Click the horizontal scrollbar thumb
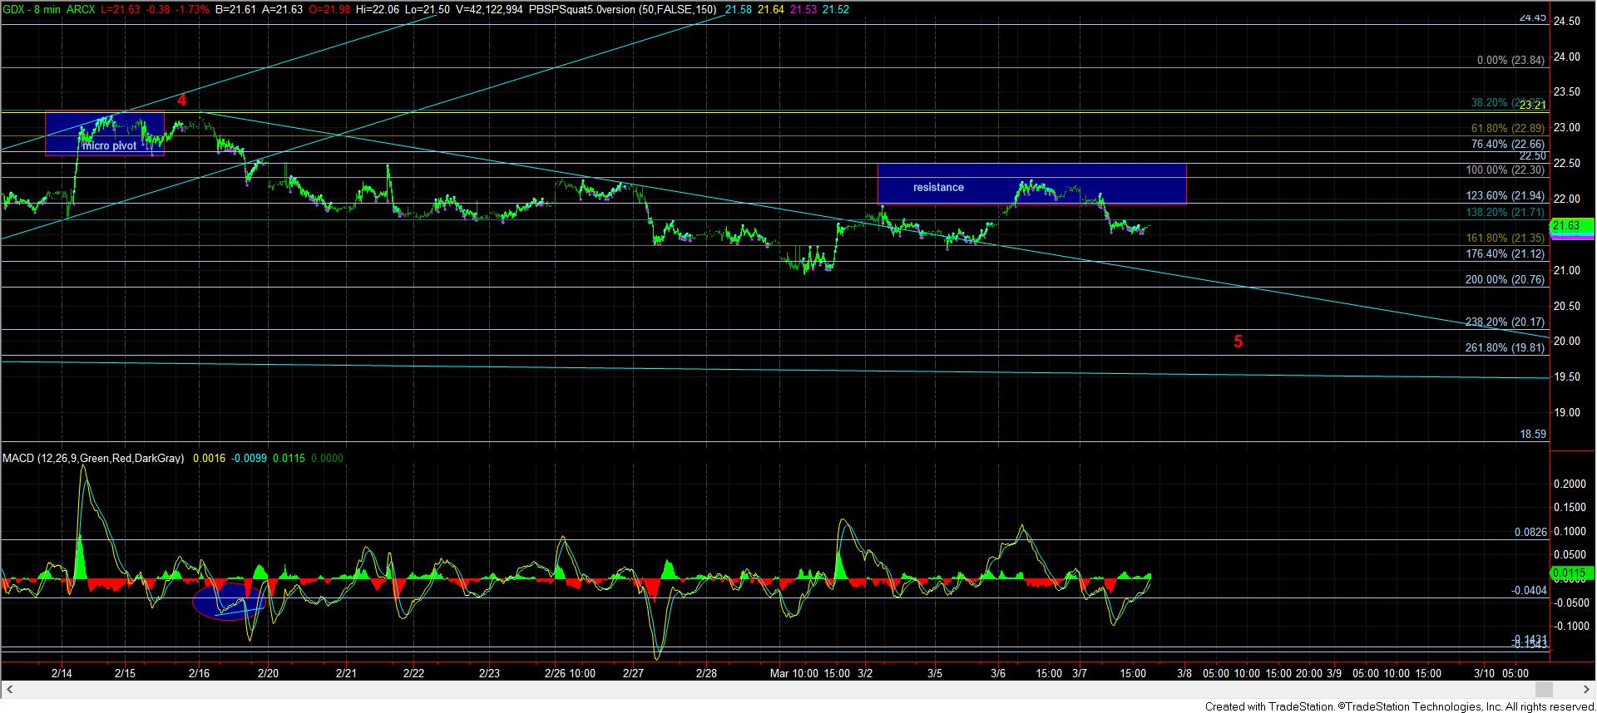Screen dimensions: 1597x713 1544,689
